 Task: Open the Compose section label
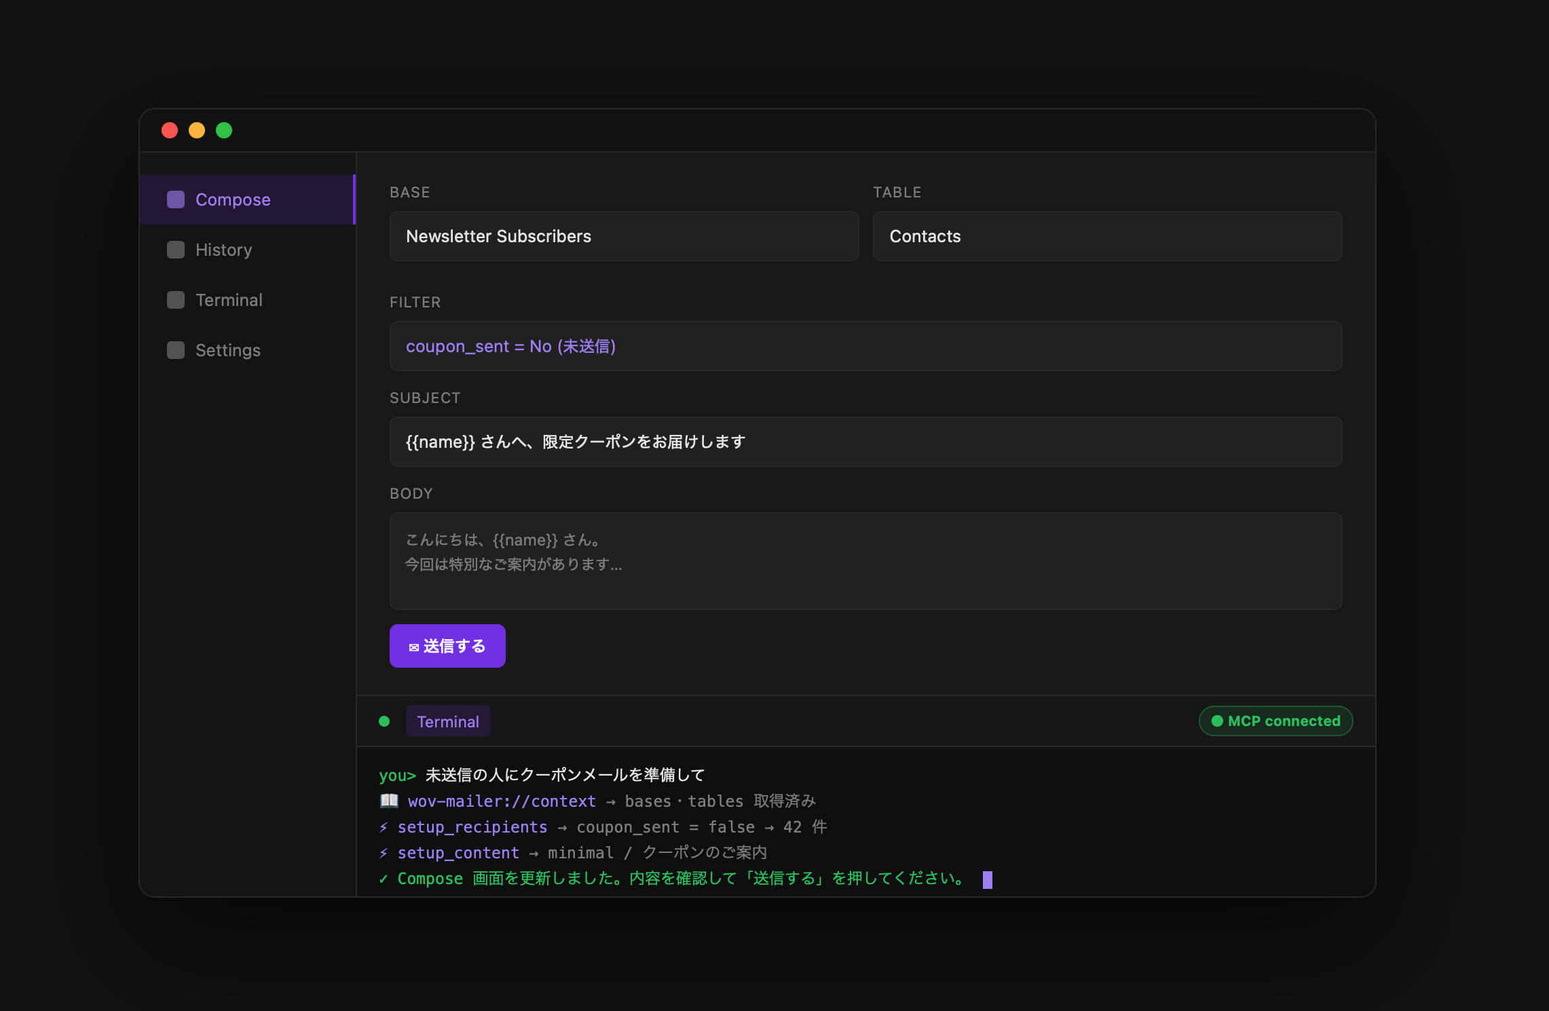pos(233,199)
